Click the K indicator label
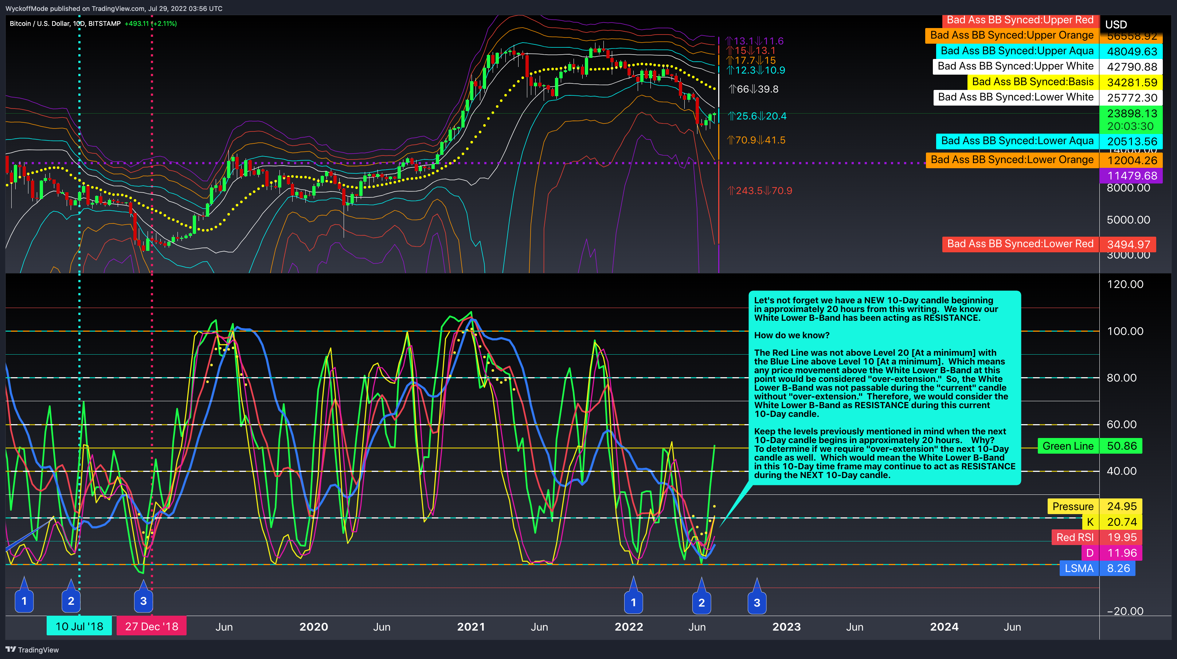1177x659 pixels. point(1090,522)
